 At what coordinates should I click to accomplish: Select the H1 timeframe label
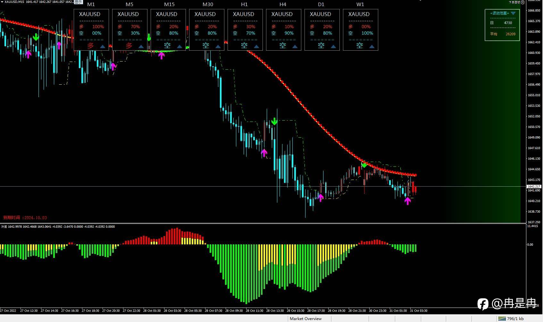point(244,4)
